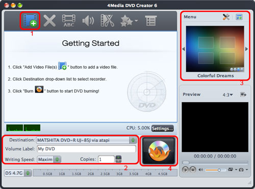
Task: Click the Play button in Preview
Action: point(185,170)
